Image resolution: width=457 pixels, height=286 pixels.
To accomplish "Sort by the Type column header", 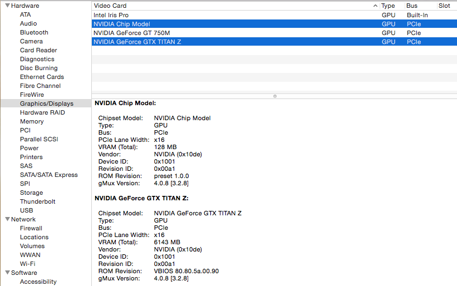I will pyautogui.click(x=388, y=6).
